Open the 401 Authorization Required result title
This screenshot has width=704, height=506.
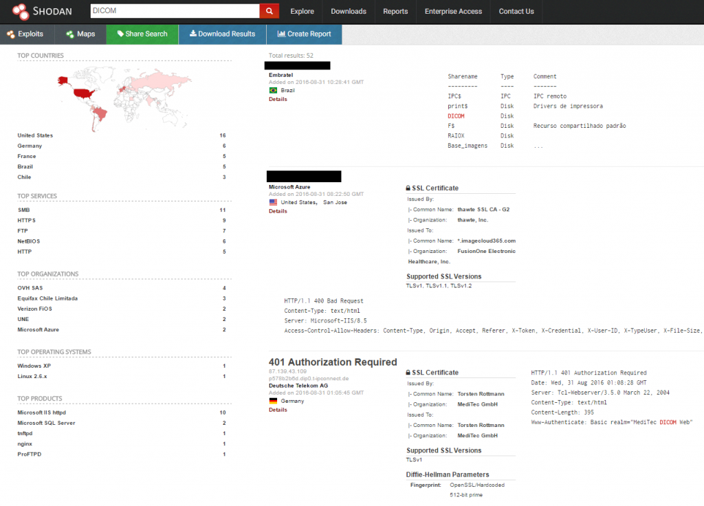333,362
